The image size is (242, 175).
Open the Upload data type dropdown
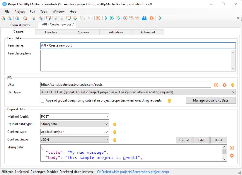(x=107, y=124)
